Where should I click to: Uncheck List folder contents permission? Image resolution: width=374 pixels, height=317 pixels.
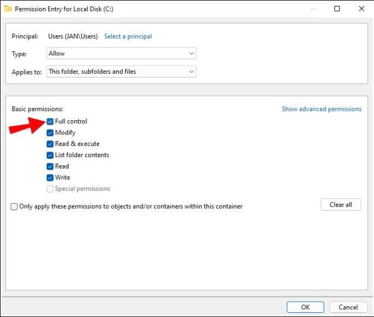point(50,156)
